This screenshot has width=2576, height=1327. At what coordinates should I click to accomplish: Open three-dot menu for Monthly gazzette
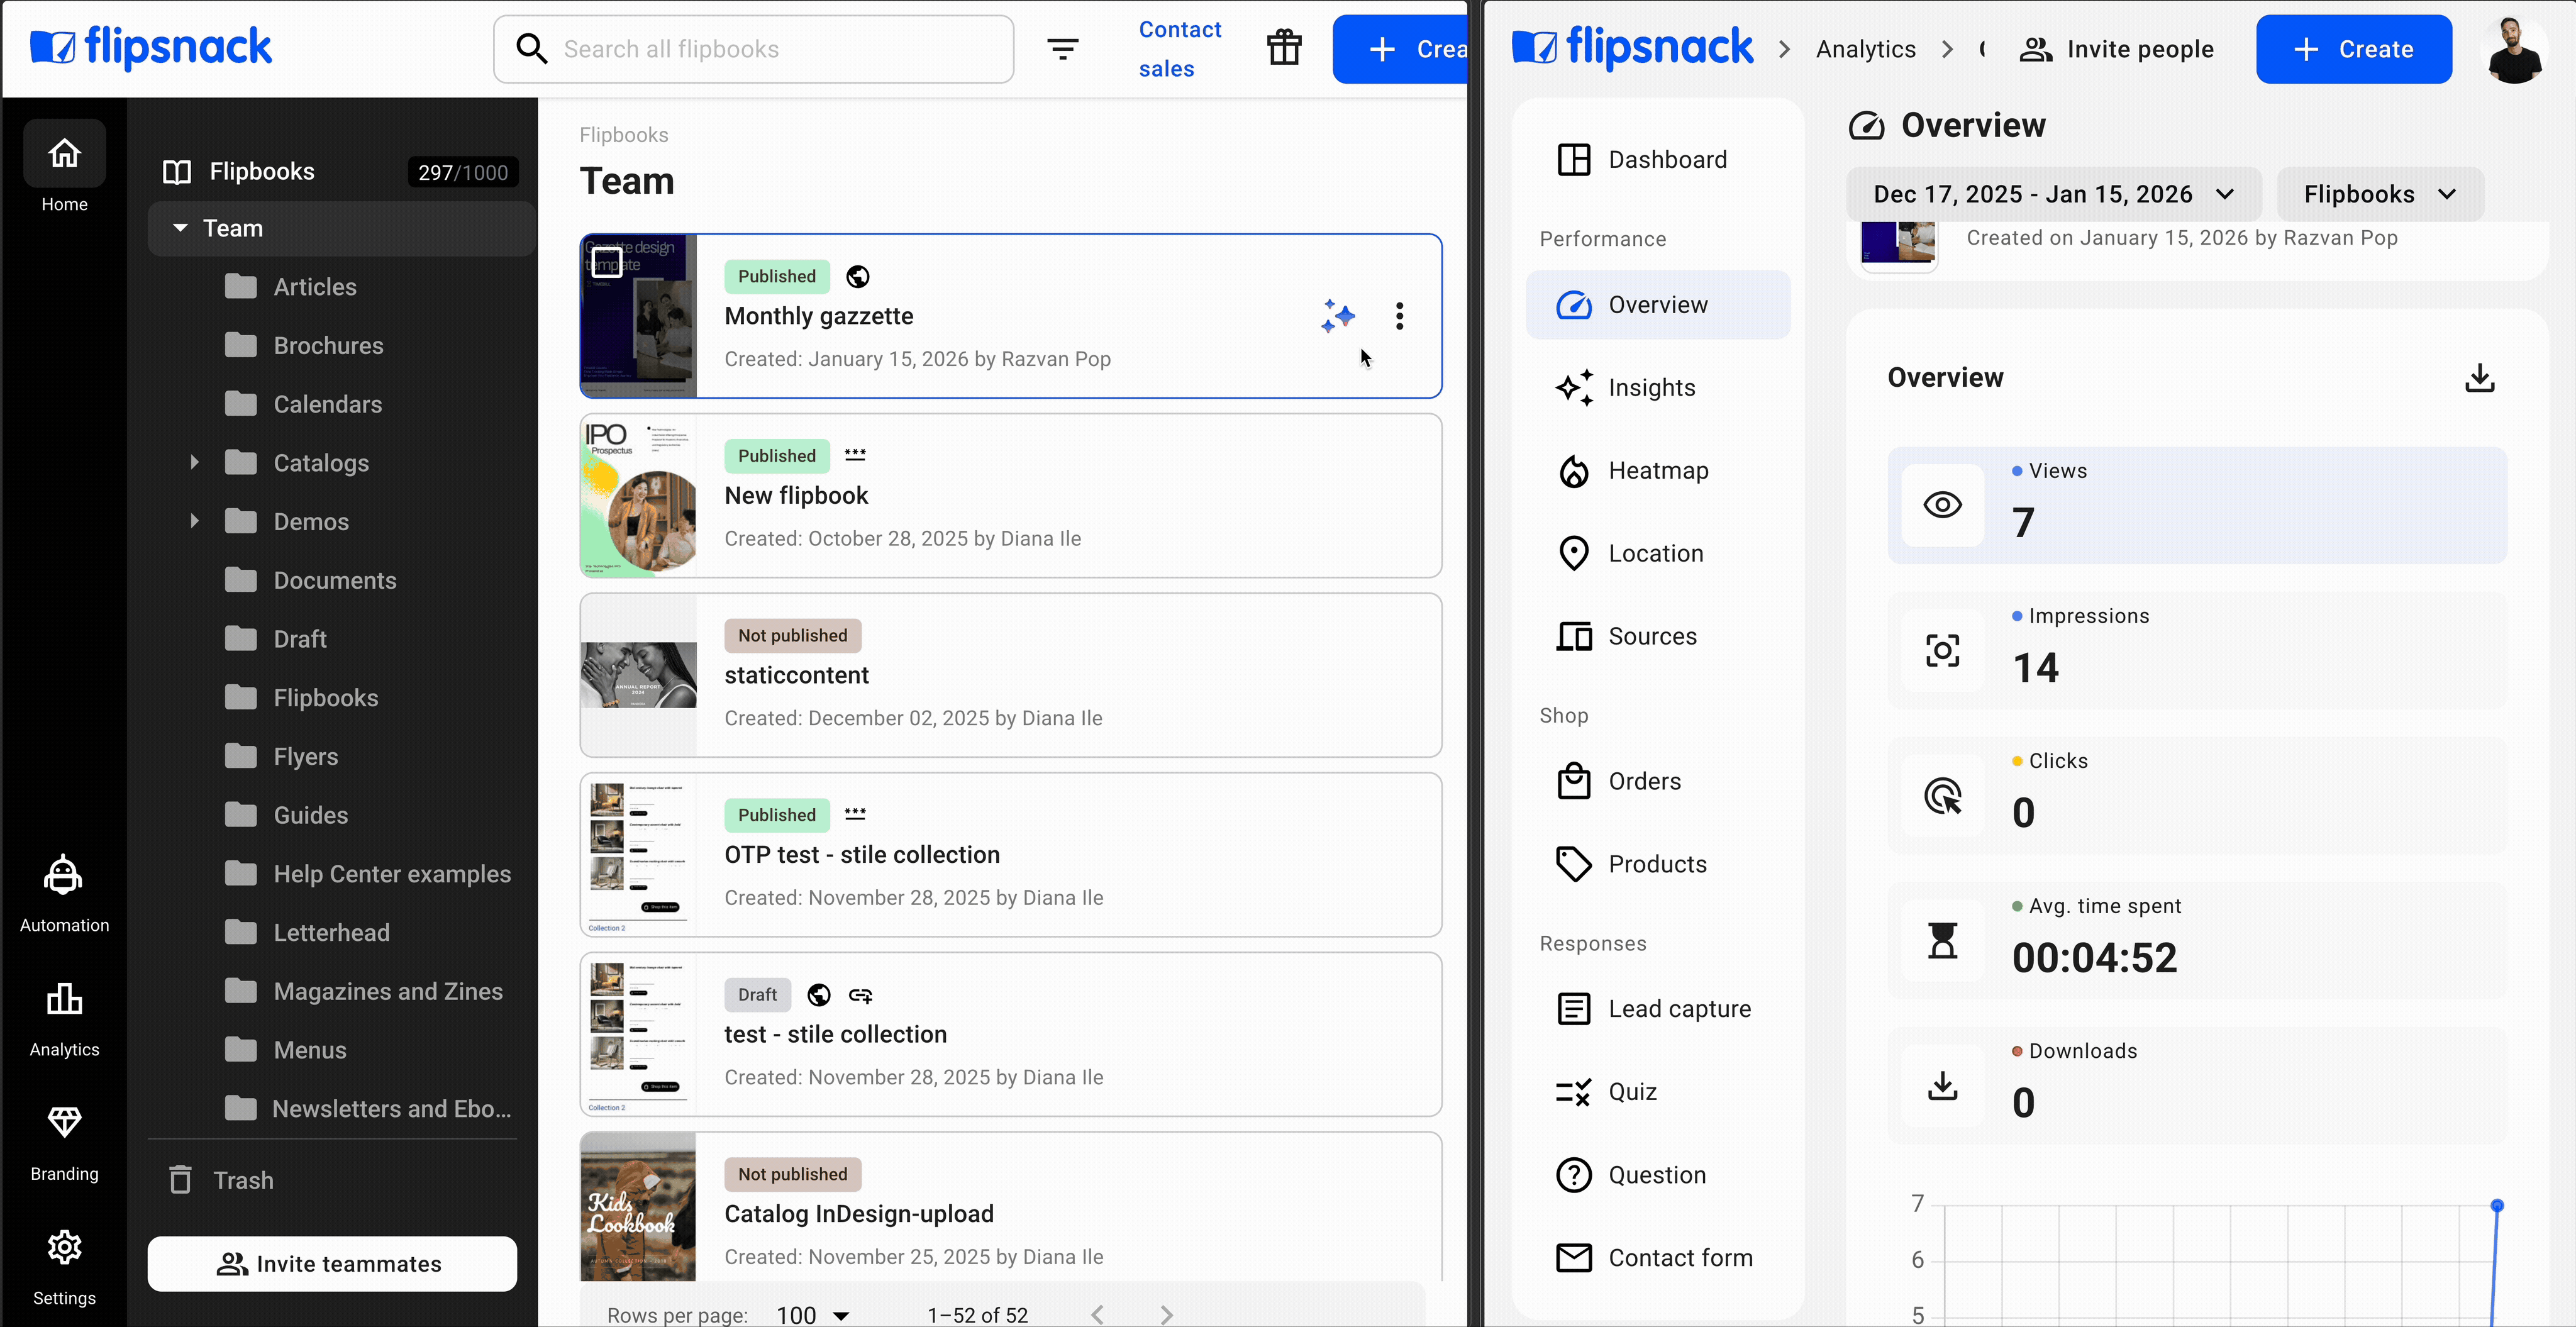click(x=1399, y=316)
